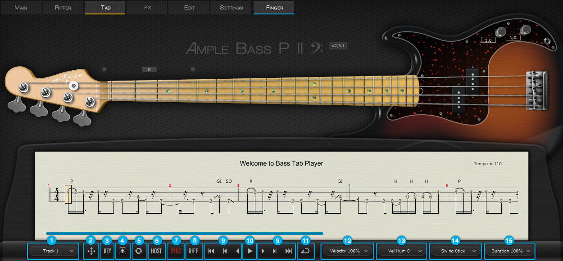
Task: Go to the Edit tab
Action: 190,8
